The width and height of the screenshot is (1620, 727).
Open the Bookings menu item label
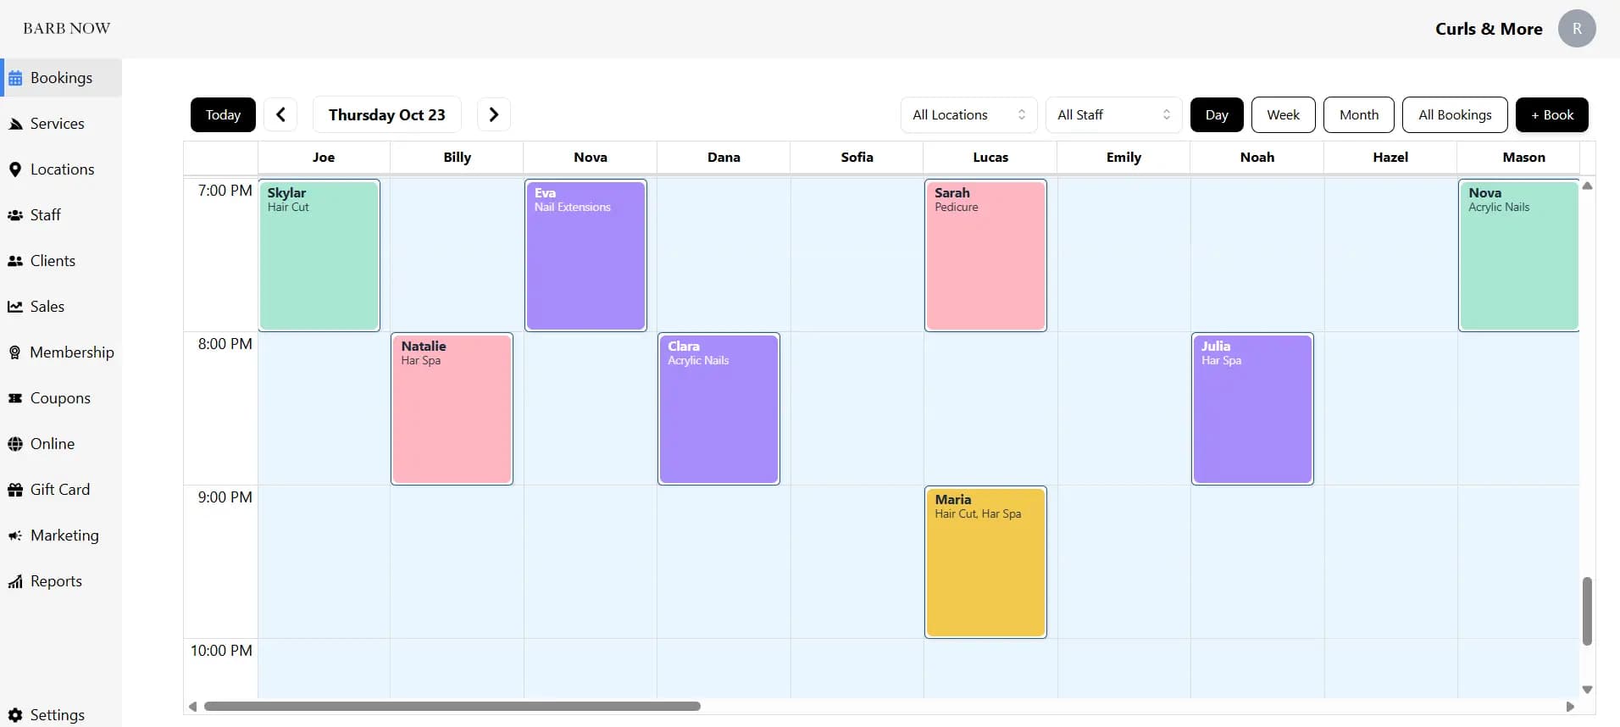61,78
